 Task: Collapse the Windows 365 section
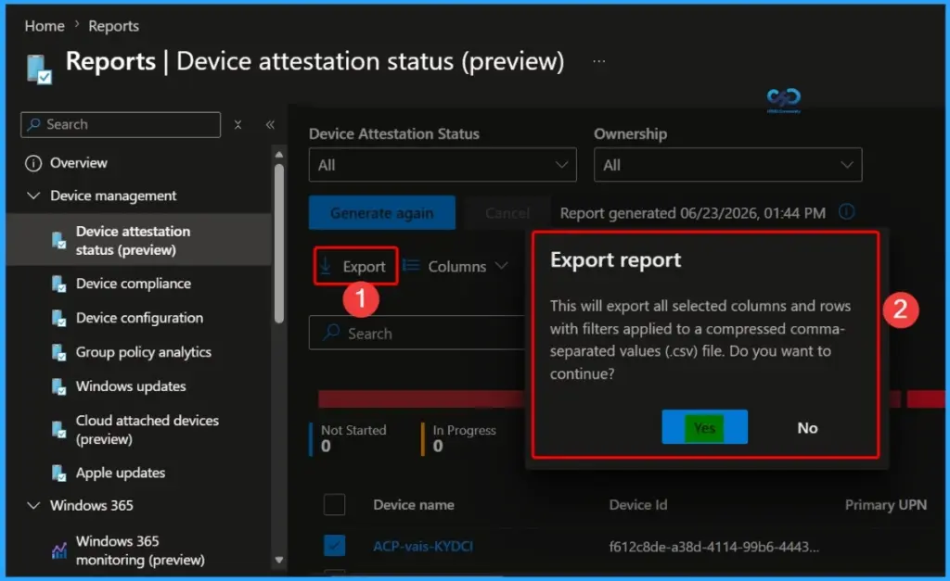(x=34, y=505)
